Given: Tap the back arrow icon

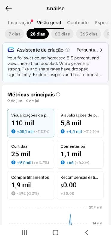Looking at the screenshot, I should pos(9,8).
